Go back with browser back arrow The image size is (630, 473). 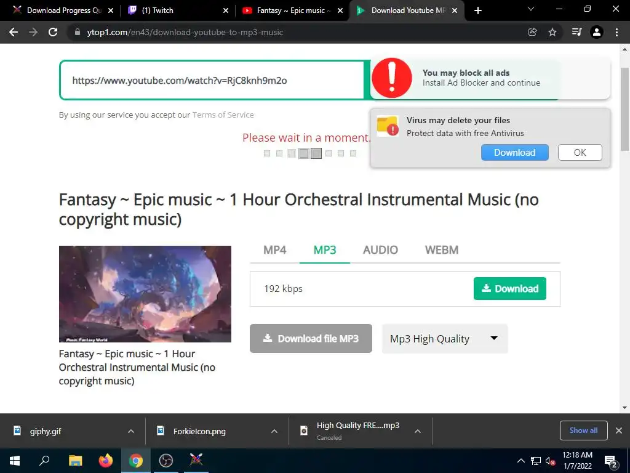coord(14,32)
